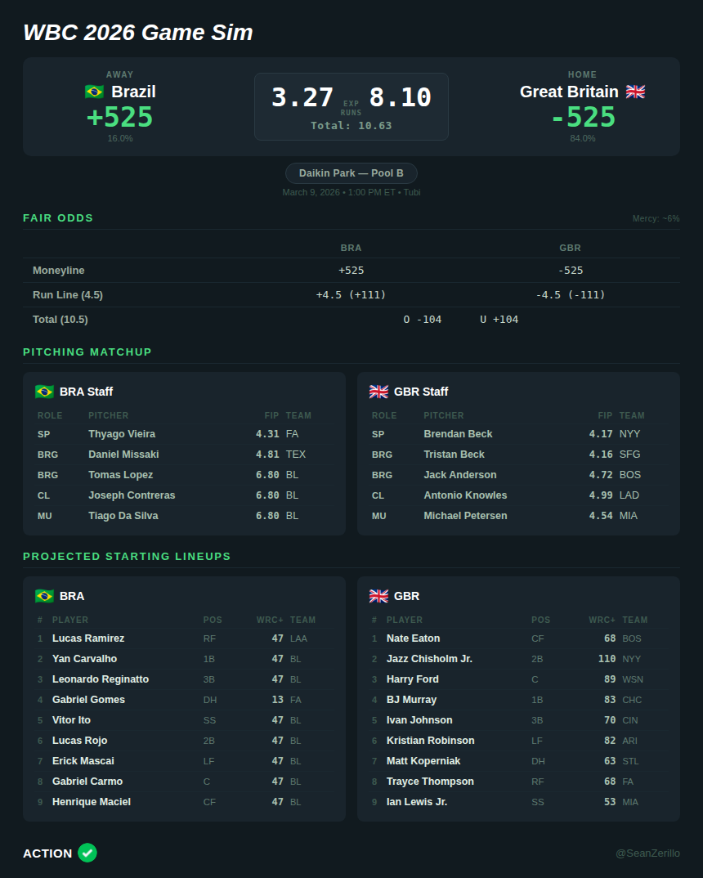The height and width of the screenshot is (878, 703).
Task: Click the green checkmark next to ACTION
Action: point(87,853)
